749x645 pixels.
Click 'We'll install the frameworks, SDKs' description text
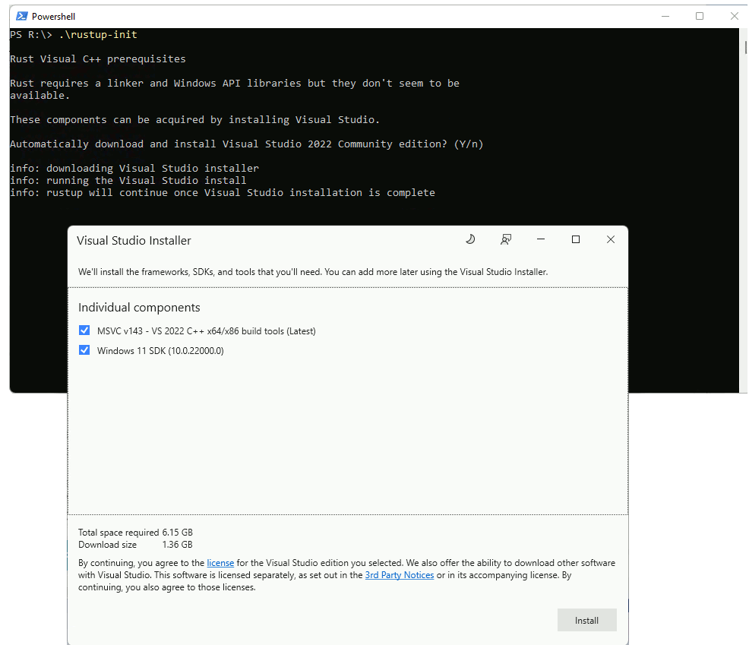pyautogui.click(x=313, y=272)
